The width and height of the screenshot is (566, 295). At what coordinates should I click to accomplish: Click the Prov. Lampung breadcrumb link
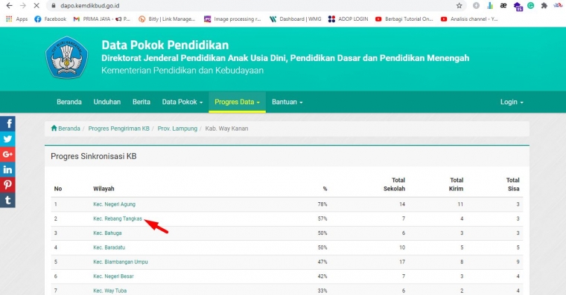click(177, 129)
